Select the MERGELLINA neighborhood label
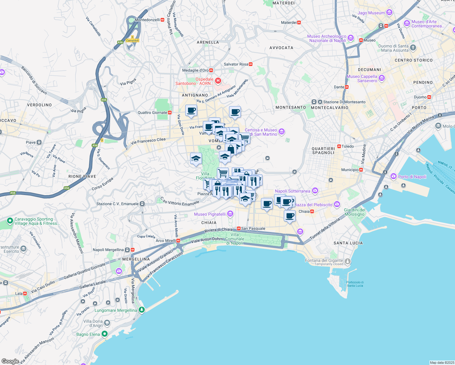 (x=136, y=259)
